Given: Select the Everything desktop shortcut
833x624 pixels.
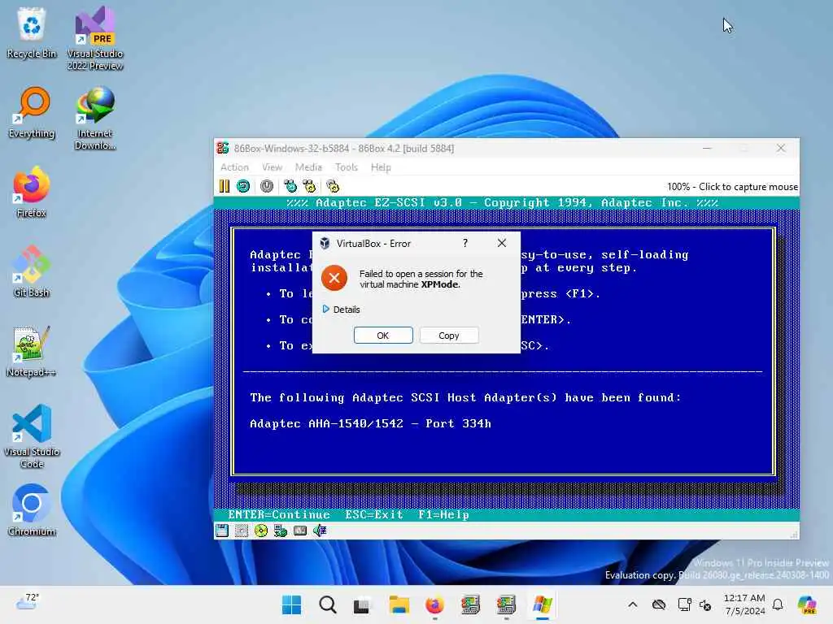Looking at the screenshot, I should tap(32, 112).
